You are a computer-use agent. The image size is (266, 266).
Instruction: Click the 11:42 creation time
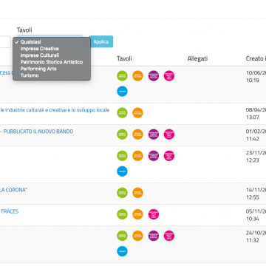tap(253, 139)
